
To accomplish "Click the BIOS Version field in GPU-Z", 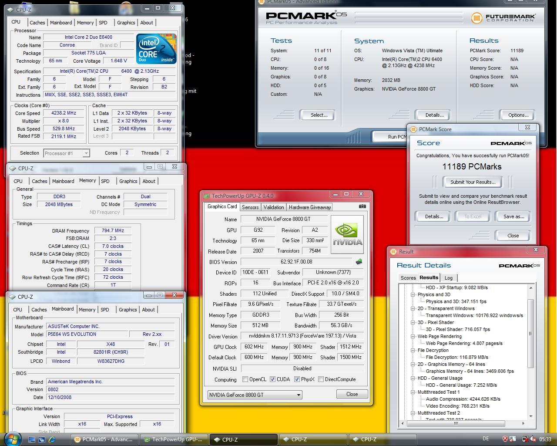I will tap(296, 262).
